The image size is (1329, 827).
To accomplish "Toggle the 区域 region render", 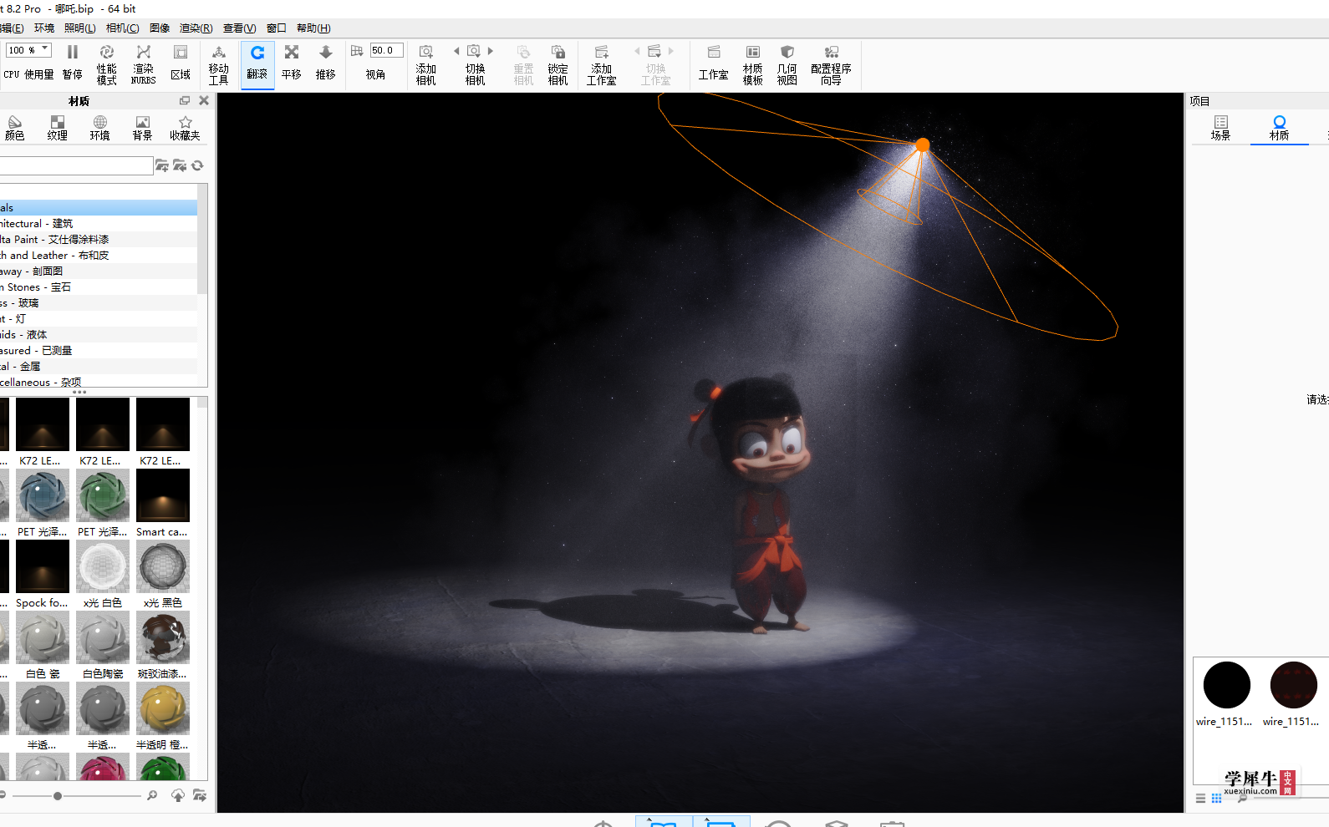I will [x=181, y=63].
